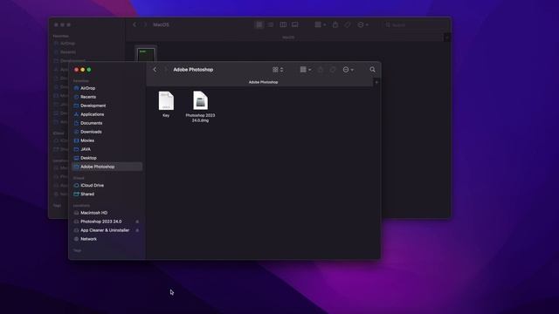Open Shared in the sidebar
This screenshot has width=559, height=314.
coord(107,194)
